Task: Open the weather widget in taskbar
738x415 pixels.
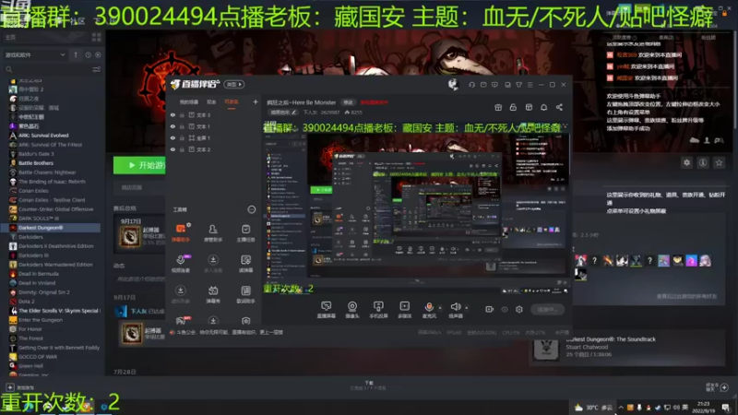Action: [x=593, y=408]
